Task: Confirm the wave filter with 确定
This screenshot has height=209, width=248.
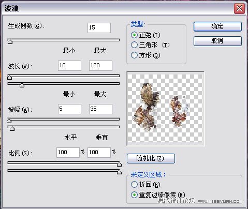Action: pos(217,26)
